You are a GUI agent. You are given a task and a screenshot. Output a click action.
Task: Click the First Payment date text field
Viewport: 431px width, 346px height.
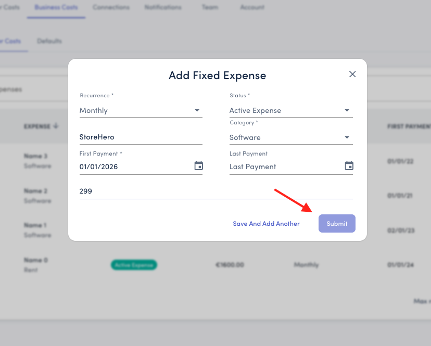pyautogui.click(x=133, y=166)
